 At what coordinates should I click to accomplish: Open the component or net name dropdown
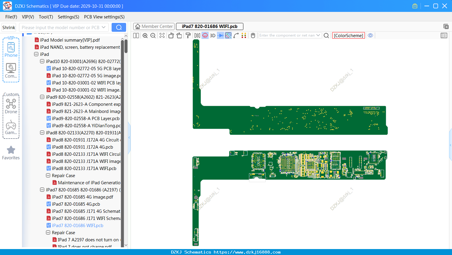(x=318, y=35)
